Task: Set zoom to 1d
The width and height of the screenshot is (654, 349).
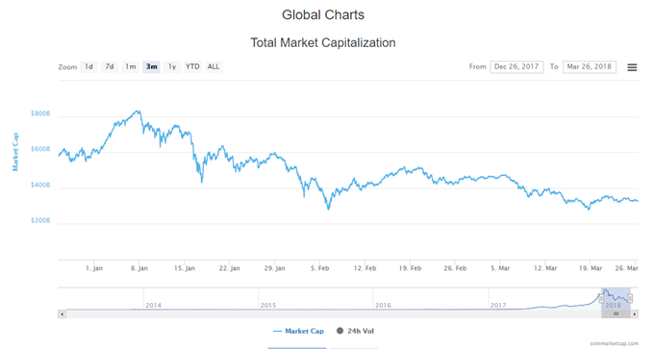Action: [x=88, y=66]
